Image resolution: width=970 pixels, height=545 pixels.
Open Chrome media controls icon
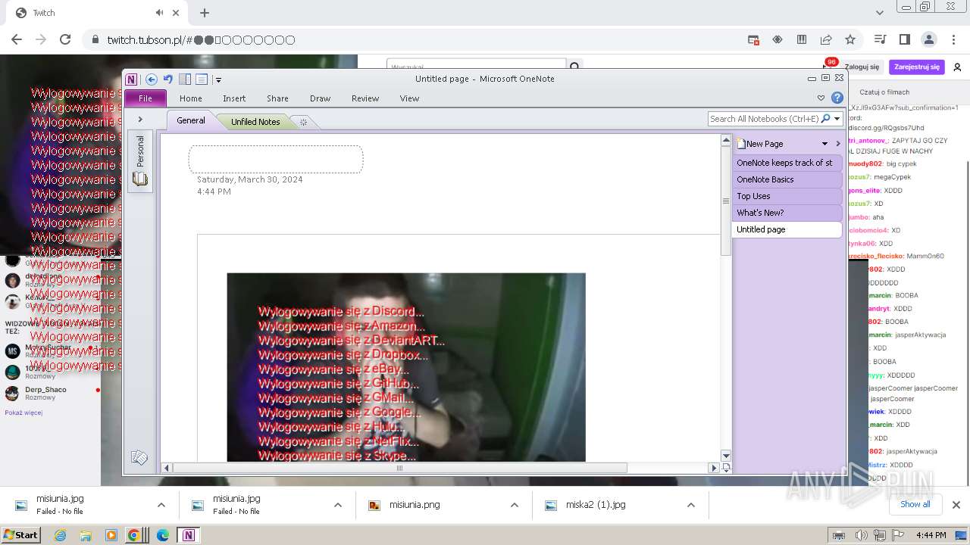880,39
